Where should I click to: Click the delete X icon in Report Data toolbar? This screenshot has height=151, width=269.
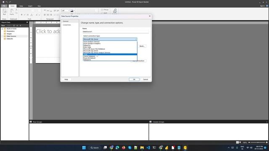click(14, 26)
